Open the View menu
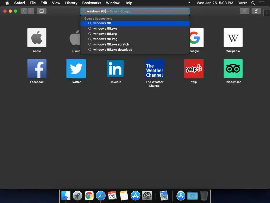The height and width of the screenshot is (203, 270). [56, 3]
